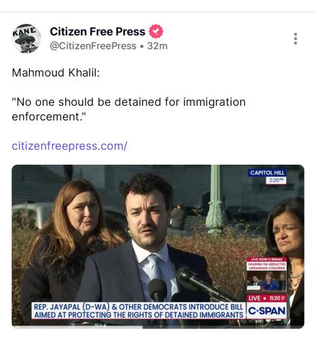Click the Citizen Free Press display name

tap(98, 31)
